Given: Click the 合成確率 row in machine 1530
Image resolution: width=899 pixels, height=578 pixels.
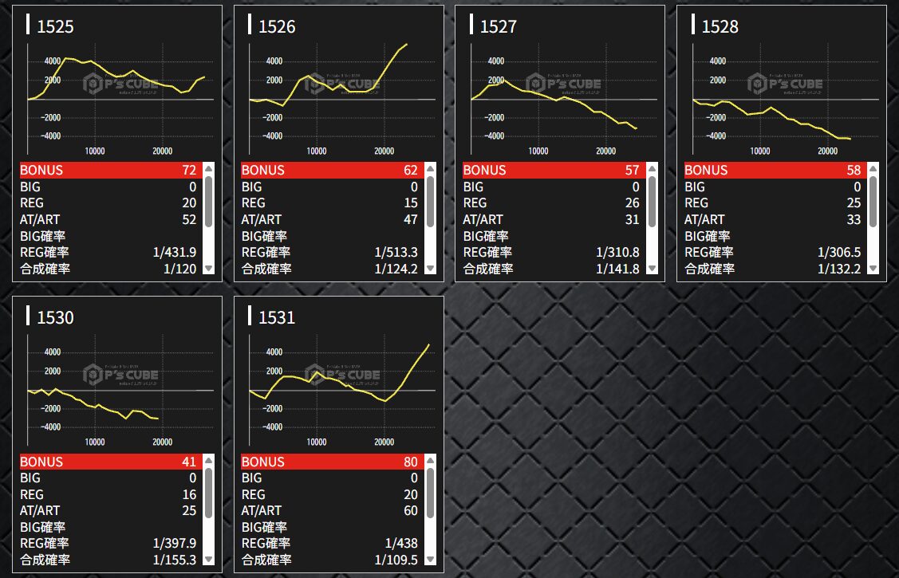Looking at the screenshot, I should pyautogui.click(x=108, y=560).
